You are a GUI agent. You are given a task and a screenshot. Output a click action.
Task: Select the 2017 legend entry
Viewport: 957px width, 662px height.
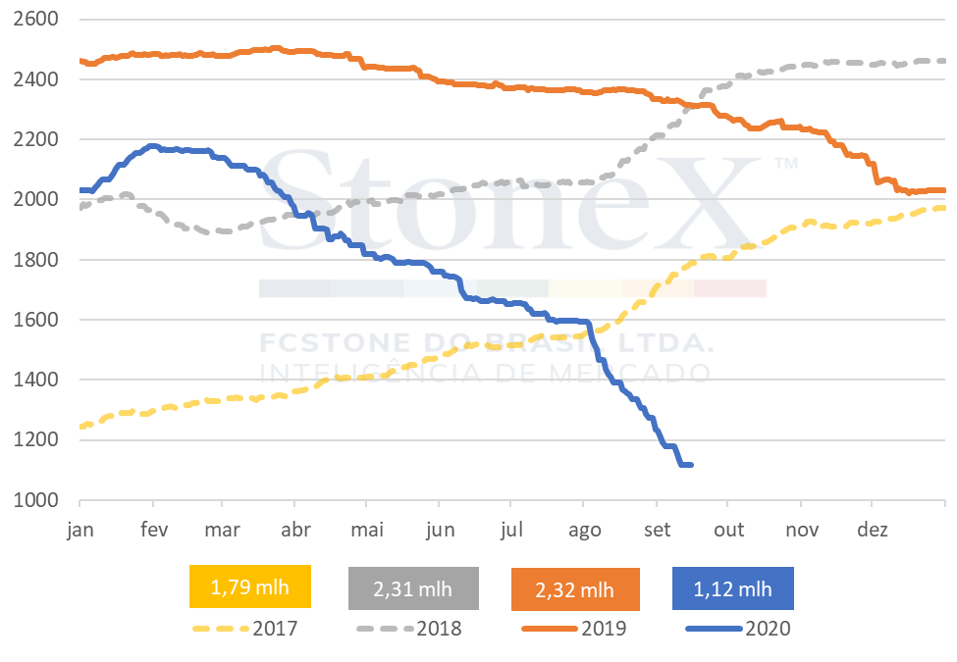pyautogui.click(x=245, y=629)
